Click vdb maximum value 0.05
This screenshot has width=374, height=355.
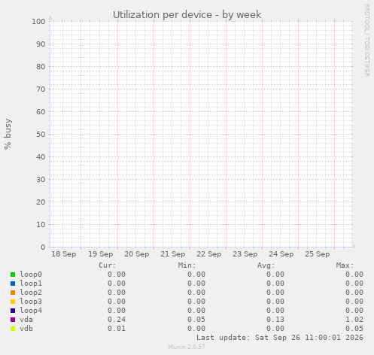[x=354, y=329]
